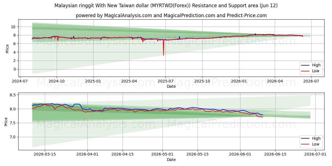The height and width of the screenshot is (166, 332).
Task: Click the '2026-06-01' tick label
Action: click(240, 155)
